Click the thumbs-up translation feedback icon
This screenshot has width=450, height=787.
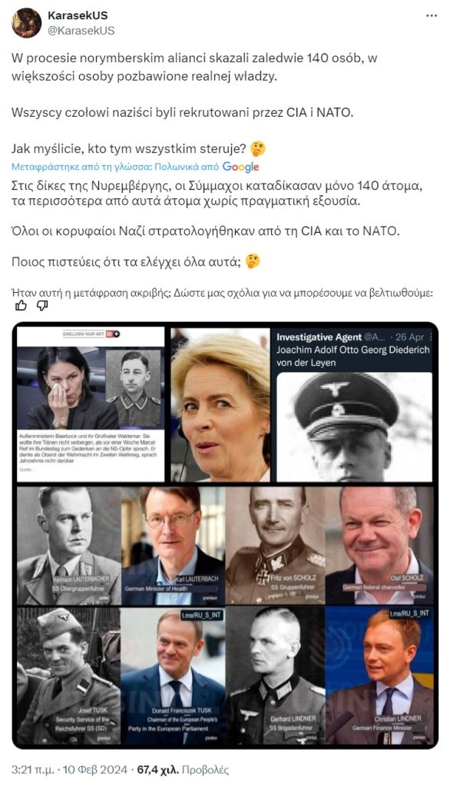(x=21, y=306)
